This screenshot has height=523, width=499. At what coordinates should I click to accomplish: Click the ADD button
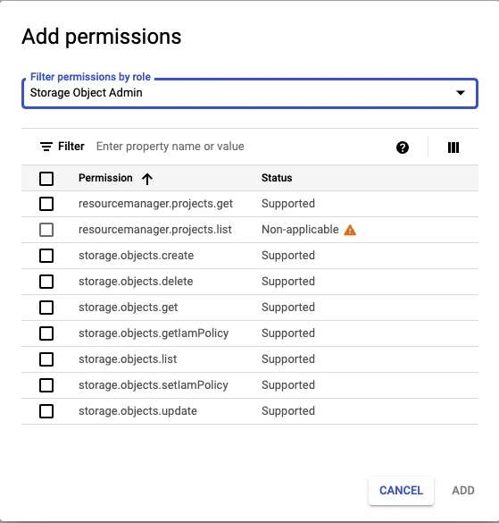[x=463, y=490]
